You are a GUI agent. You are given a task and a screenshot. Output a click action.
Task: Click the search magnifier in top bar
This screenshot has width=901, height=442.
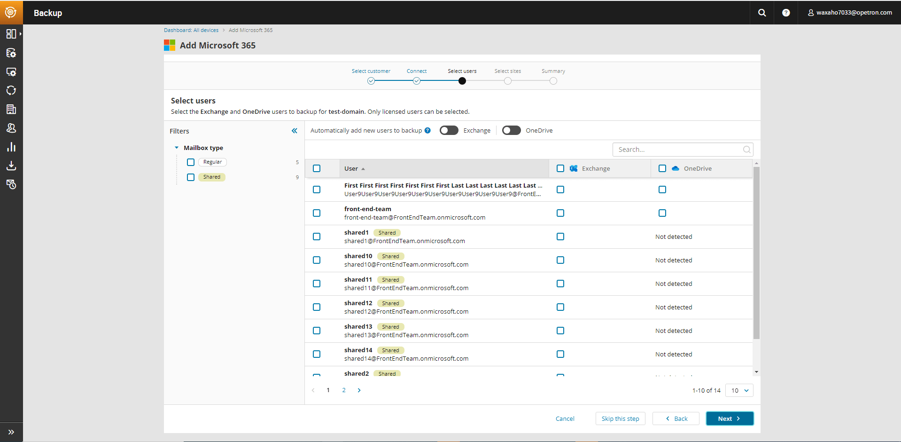click(762, 13)
